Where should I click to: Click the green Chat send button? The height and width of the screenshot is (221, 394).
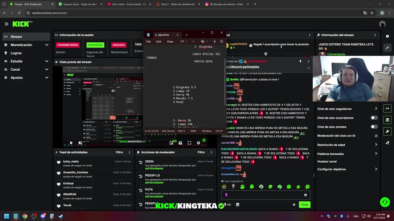click(x=304, y=205)
